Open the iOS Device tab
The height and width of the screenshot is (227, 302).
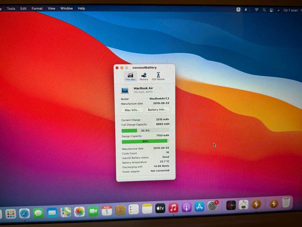click(x=158, y=76)
